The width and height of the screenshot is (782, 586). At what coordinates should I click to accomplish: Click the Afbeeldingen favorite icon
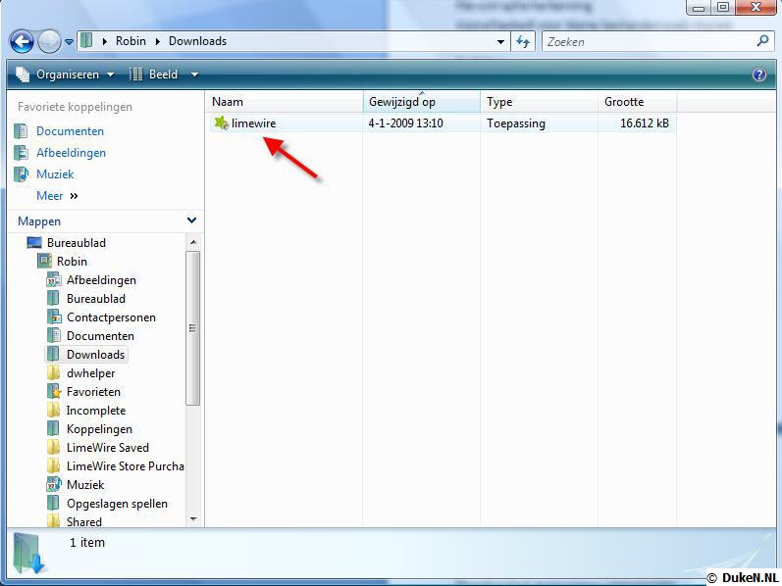tap(21, 153)
